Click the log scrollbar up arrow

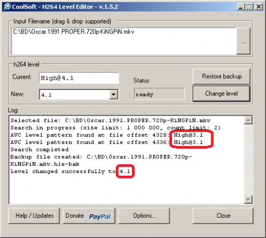click(x=248, y=120)
